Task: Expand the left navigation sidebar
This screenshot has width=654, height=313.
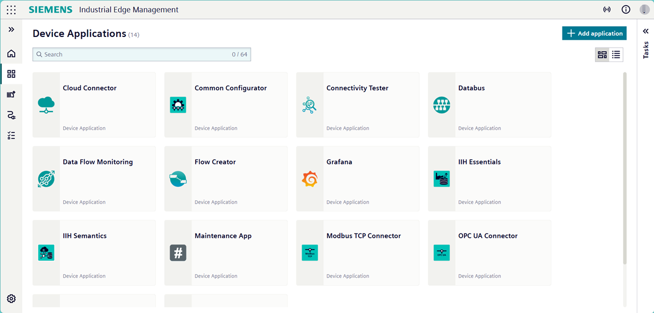Action: tap(11, 29)
